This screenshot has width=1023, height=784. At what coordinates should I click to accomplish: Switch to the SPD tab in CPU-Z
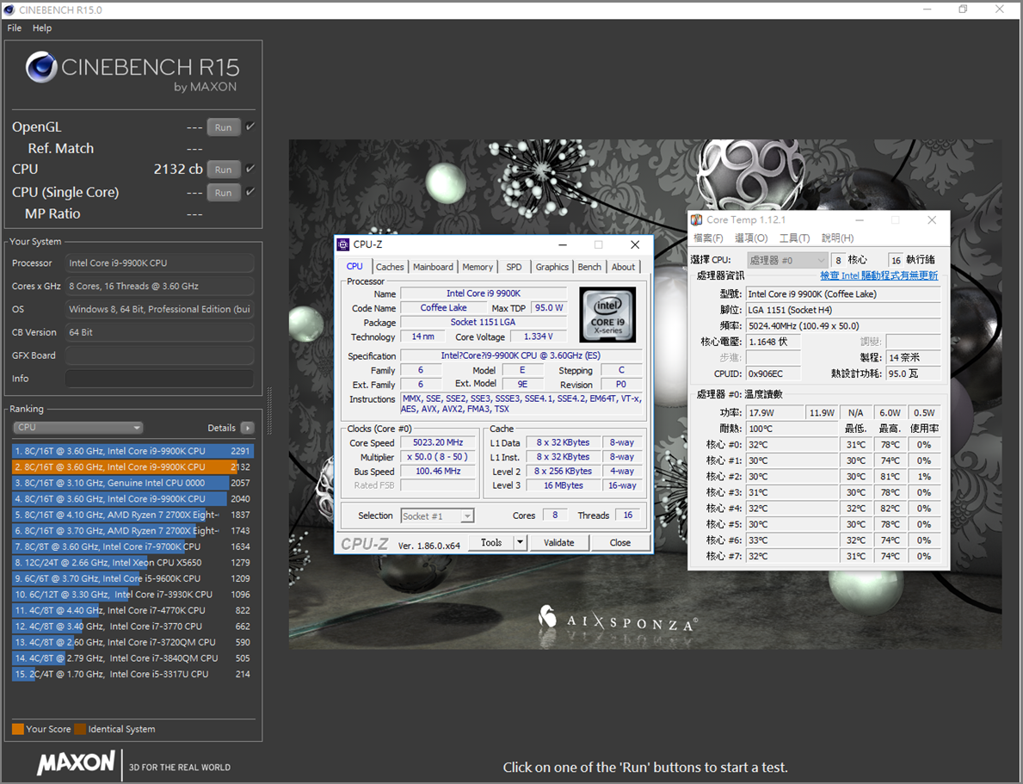point(515,267)
